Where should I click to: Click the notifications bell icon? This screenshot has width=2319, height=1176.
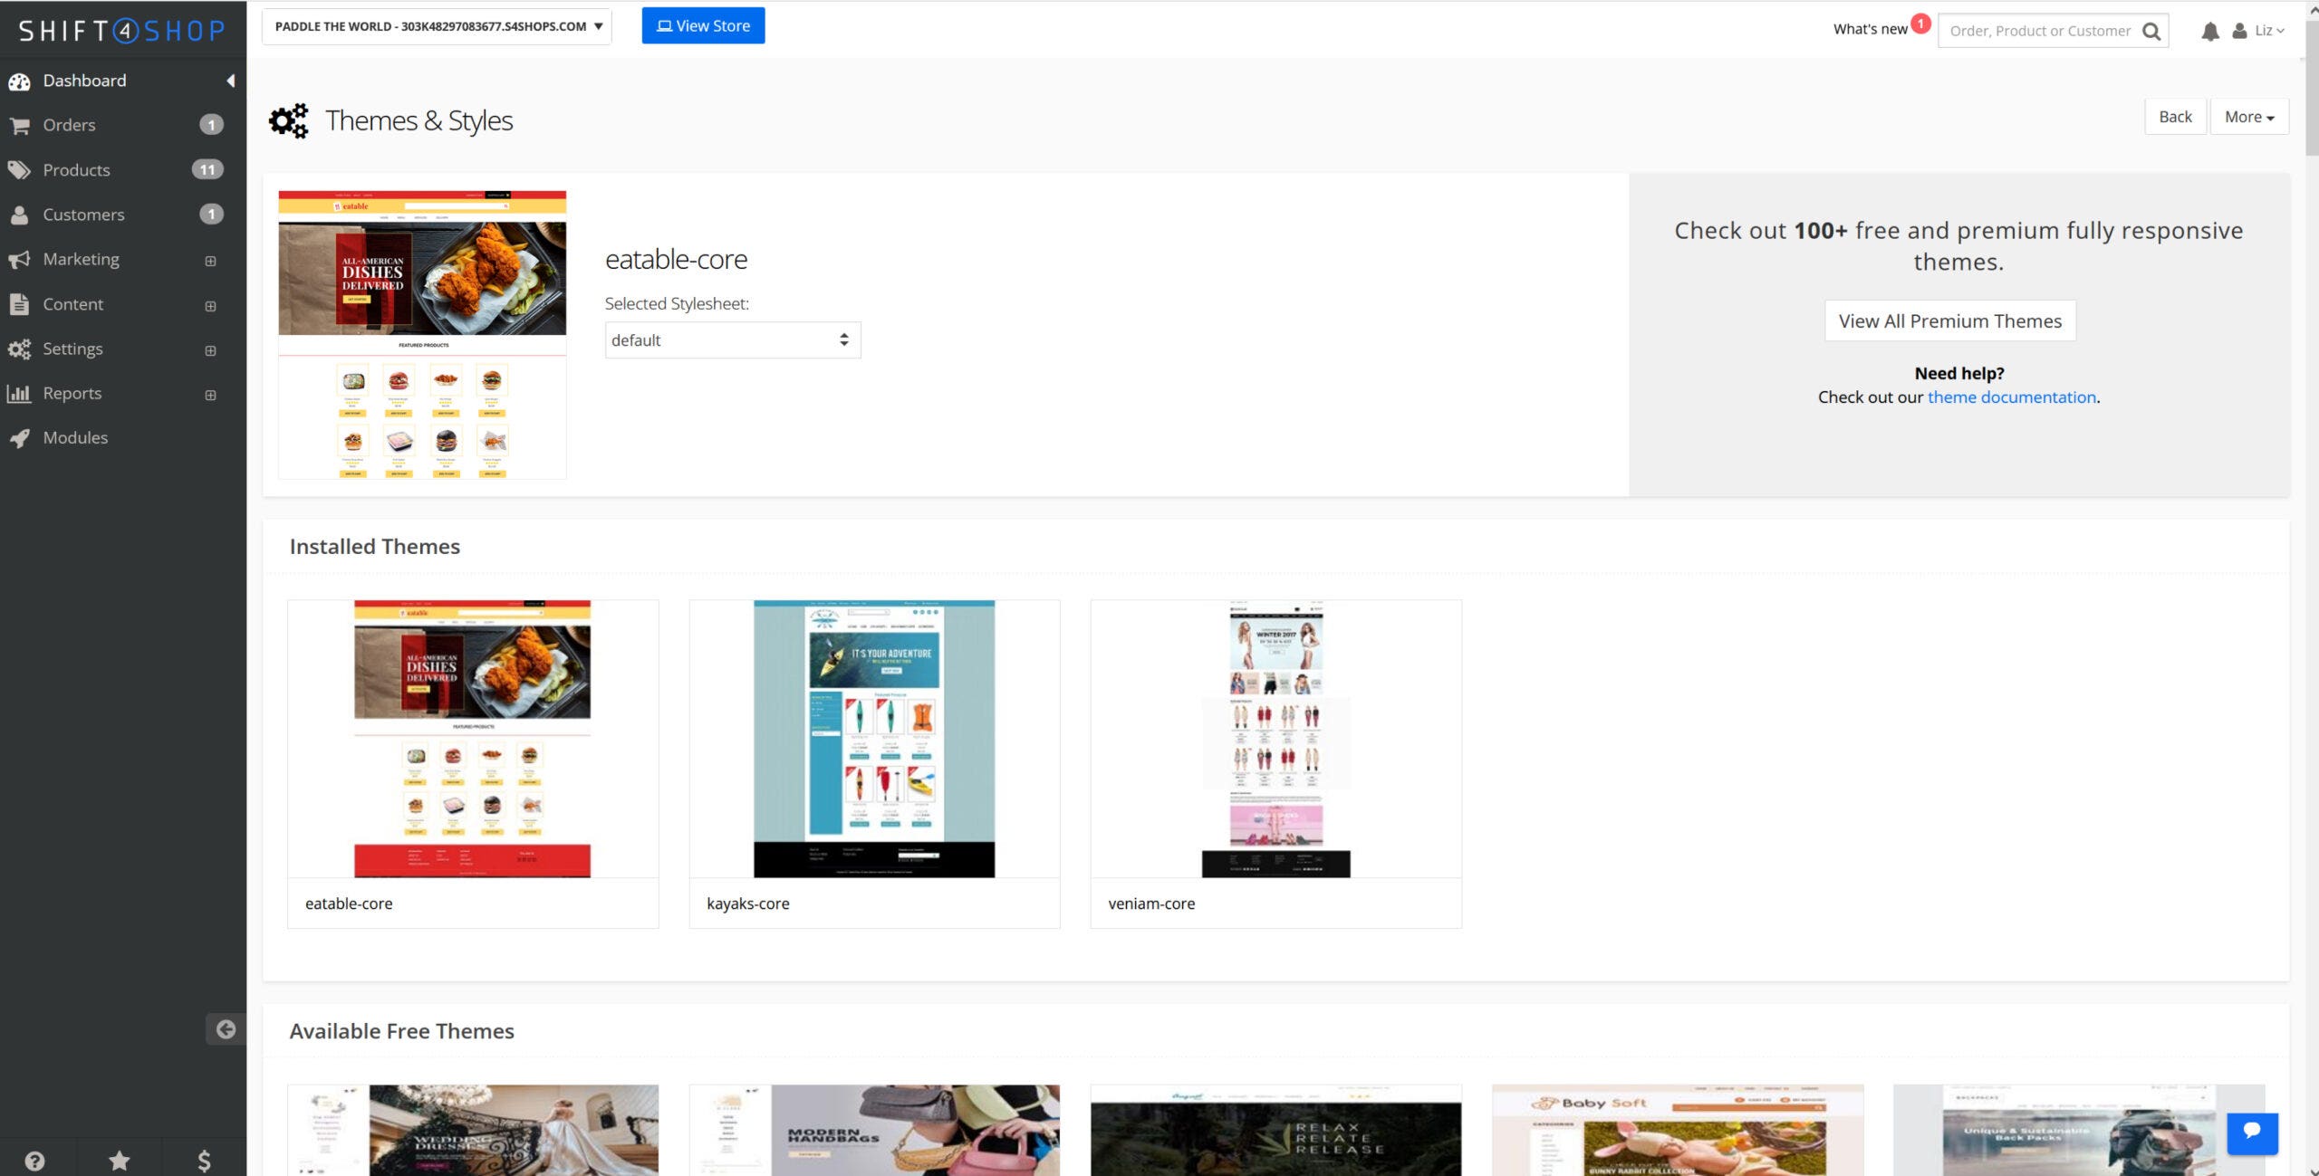[2209, 31]
